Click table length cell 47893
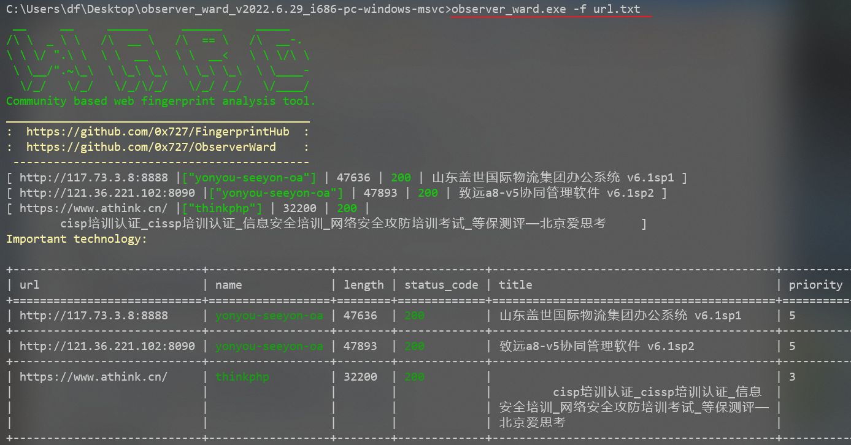Viewport: 851px width, 445px height. pyautogui.click(x=360, y=346)
